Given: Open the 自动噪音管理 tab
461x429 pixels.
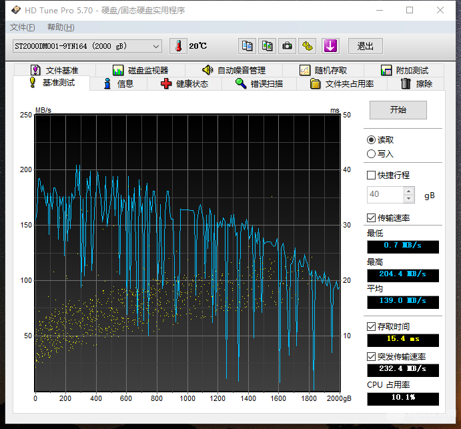Looking at the screenshot, I should click(x=234, y=70).
